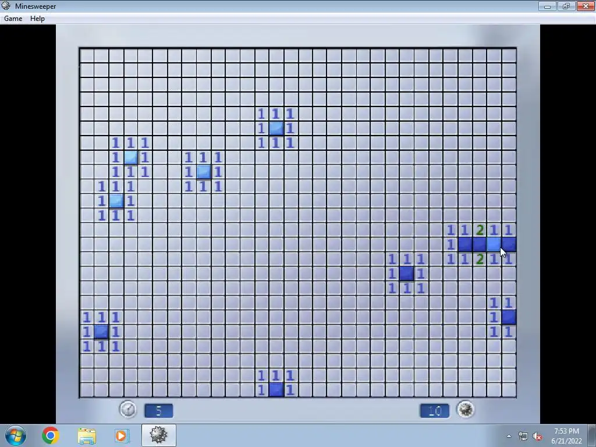Click the Minesweeper taskbar button
The width and height of the screenshot is (596, 447).
tap(158, 435)
